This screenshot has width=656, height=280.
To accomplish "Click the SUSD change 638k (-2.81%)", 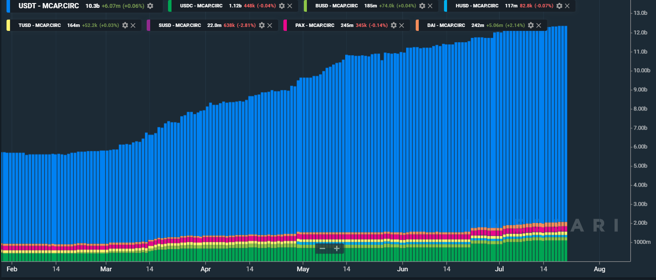I will [x=239, y=25].
